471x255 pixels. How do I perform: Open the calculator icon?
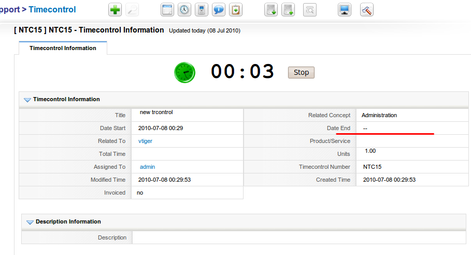[202, 10]
